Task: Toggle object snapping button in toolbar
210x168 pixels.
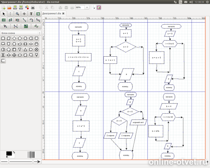Action: tap(99, 8)
